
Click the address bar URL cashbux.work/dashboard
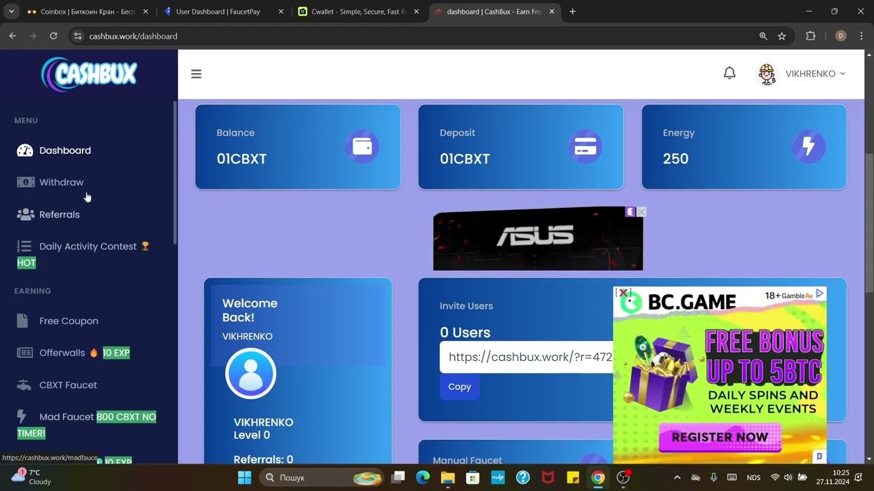(x=133, y=36)
